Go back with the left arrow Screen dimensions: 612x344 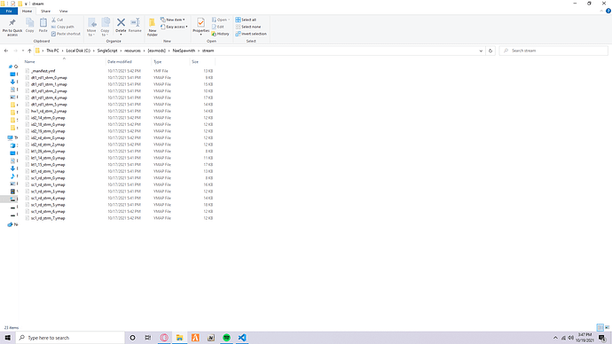pos(6,51)
